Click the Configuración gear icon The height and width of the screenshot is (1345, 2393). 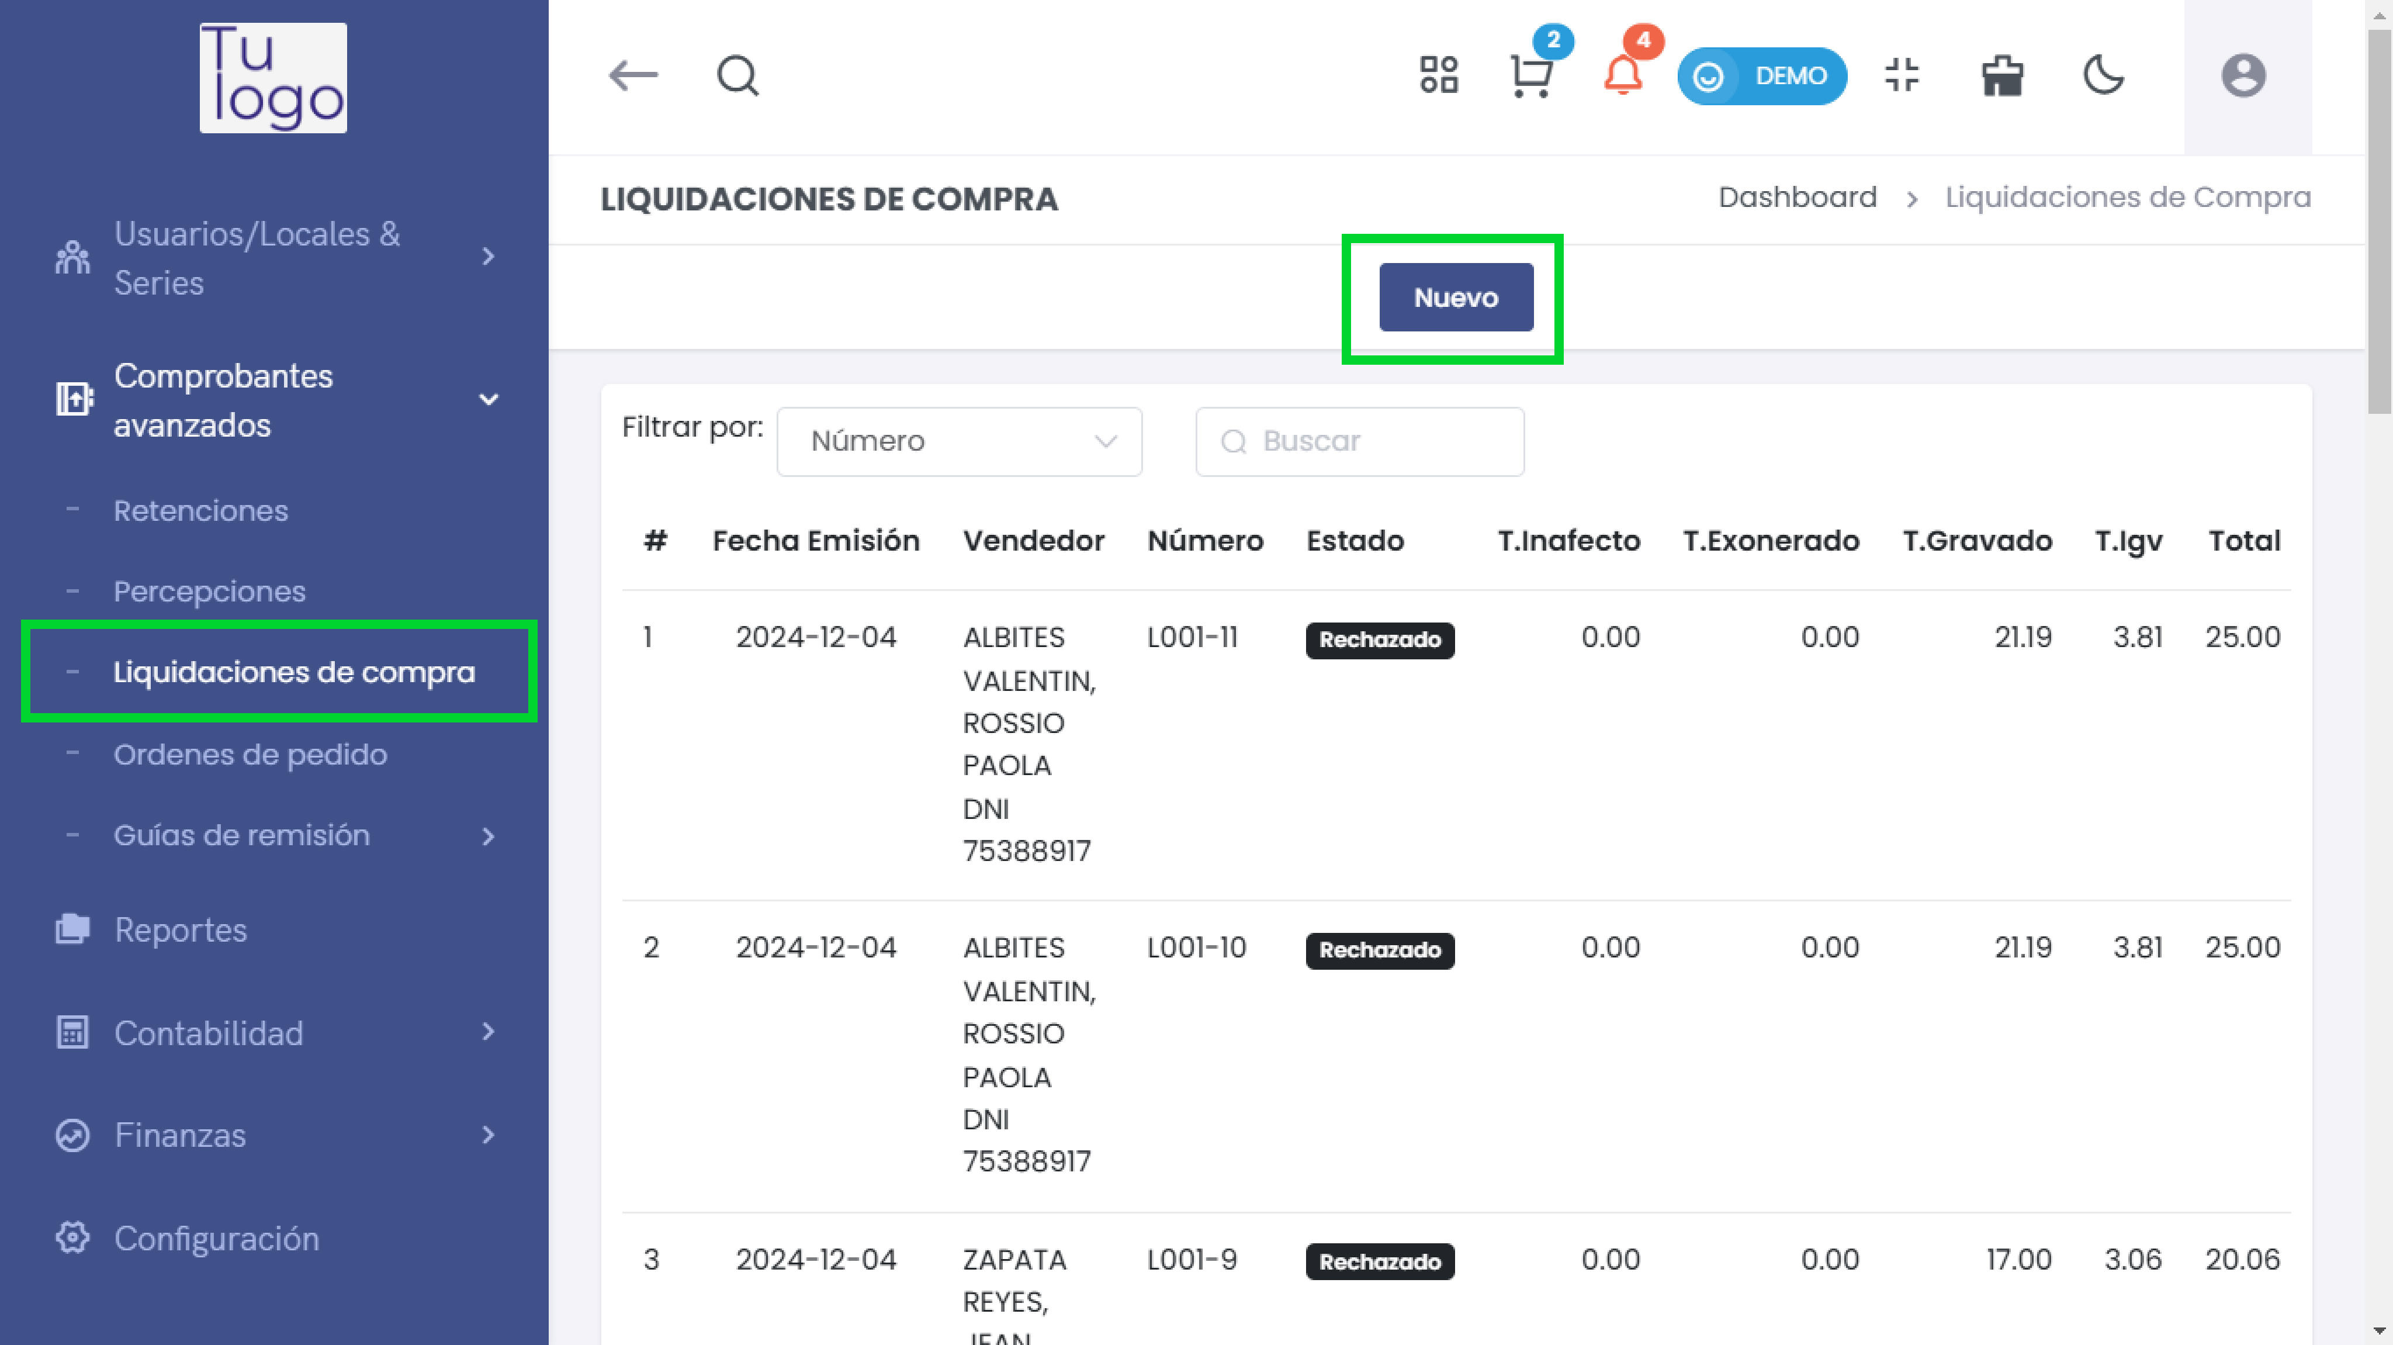(x=72, y=1237)
